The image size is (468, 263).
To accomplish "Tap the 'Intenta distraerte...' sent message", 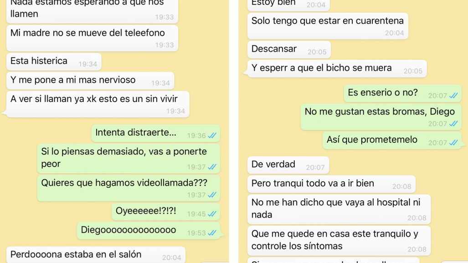I will pyautogui.click(x=156, y=133).
